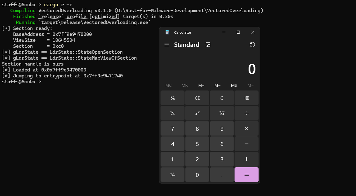Click the number 1 key
This screenshot has height=196, width=356.
[x=173, y=159]
